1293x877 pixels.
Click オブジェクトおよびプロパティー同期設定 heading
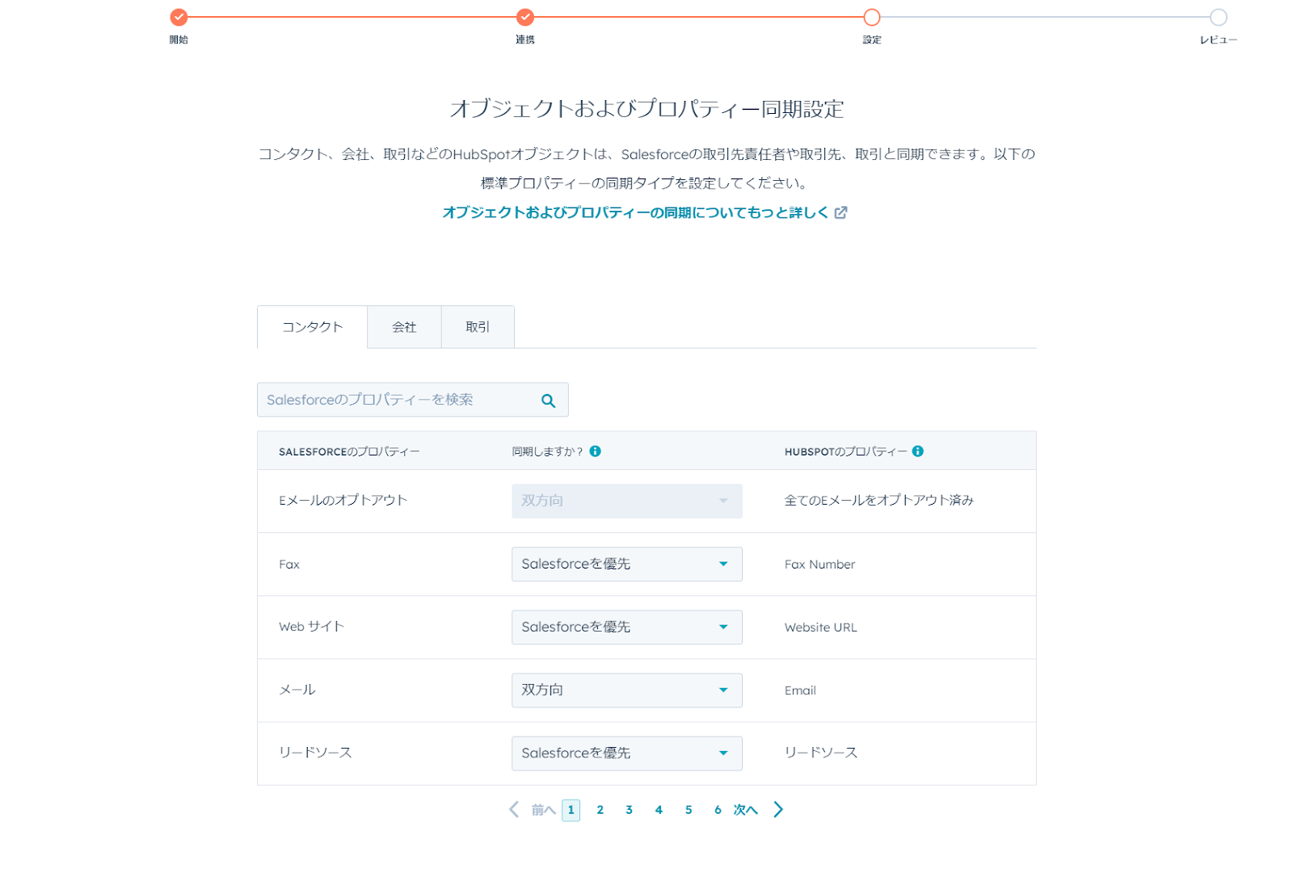click(x=646, y=108)
